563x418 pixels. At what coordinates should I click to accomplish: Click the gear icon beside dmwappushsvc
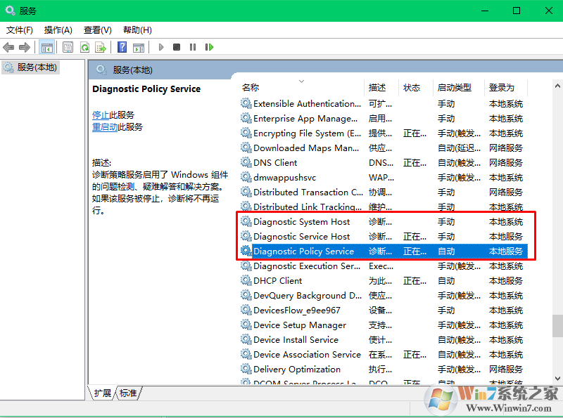click(246, 177)
